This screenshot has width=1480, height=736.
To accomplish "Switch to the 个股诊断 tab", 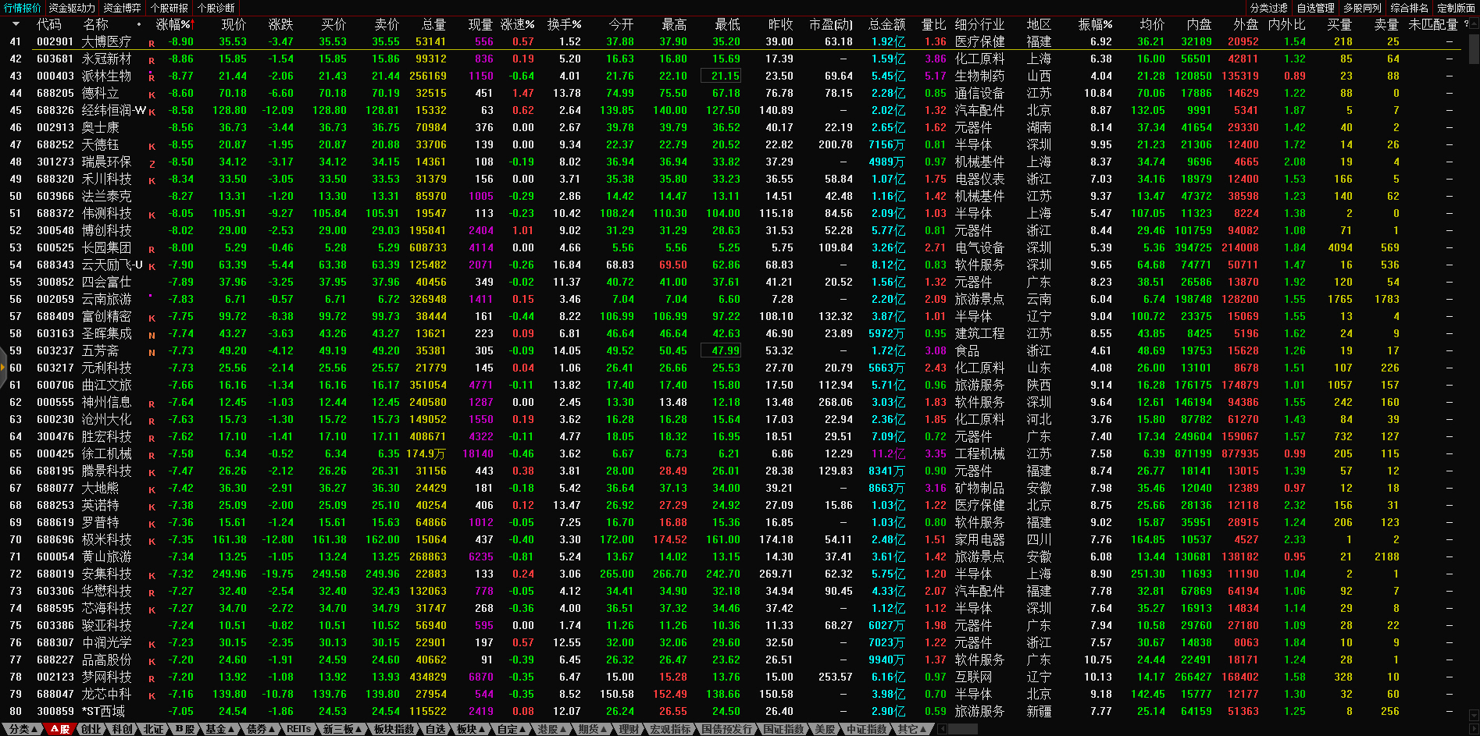I will (x=216, y=8).
